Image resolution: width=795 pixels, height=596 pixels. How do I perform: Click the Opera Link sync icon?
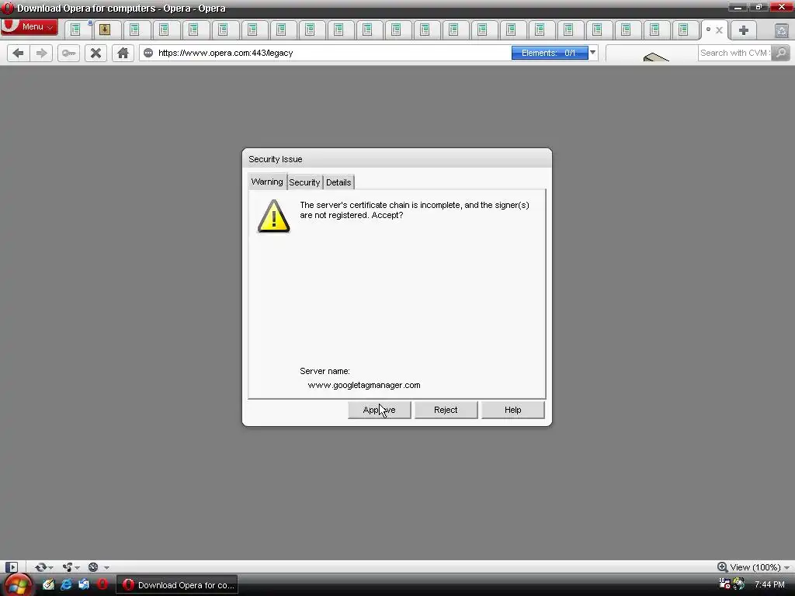(40, 567)
